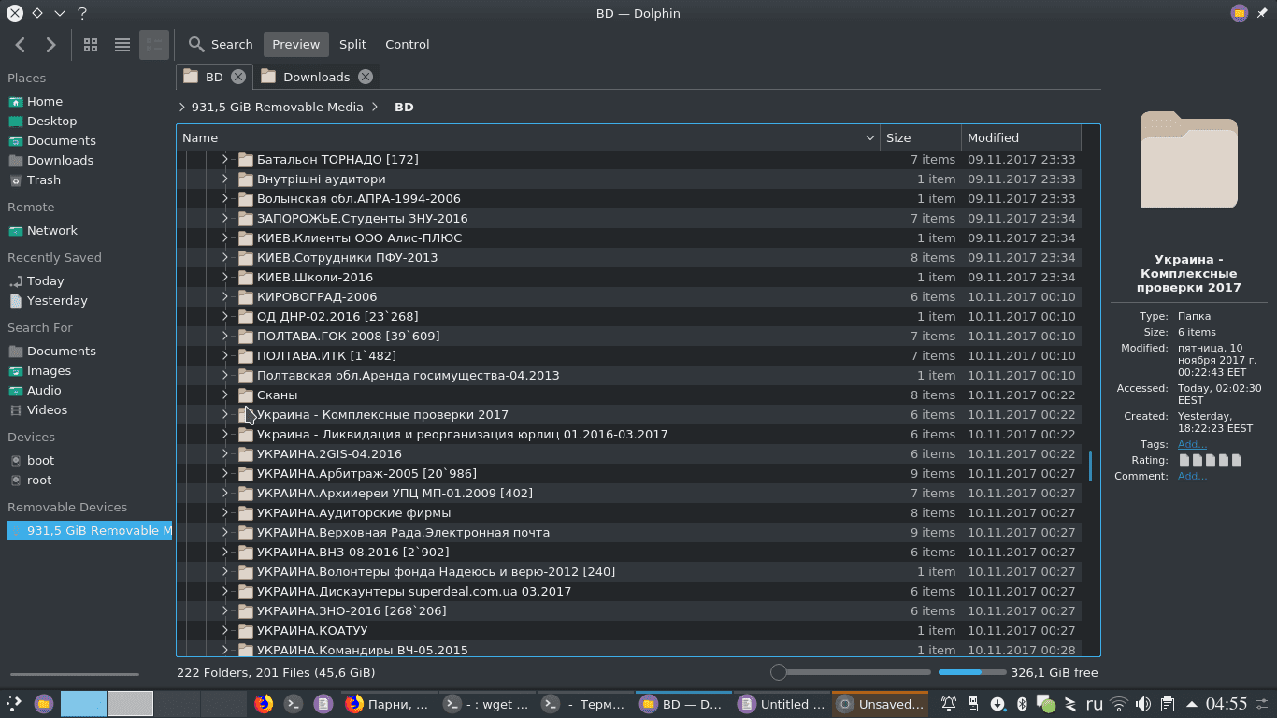Switch to the Untitled taskbar window

click(782, 704)
